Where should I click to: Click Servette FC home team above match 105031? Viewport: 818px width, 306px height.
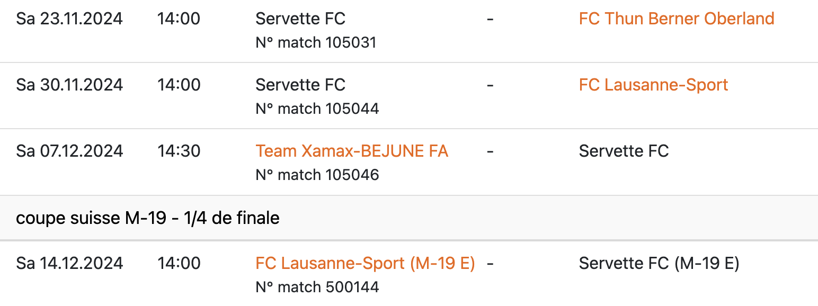tap(300, 19)
